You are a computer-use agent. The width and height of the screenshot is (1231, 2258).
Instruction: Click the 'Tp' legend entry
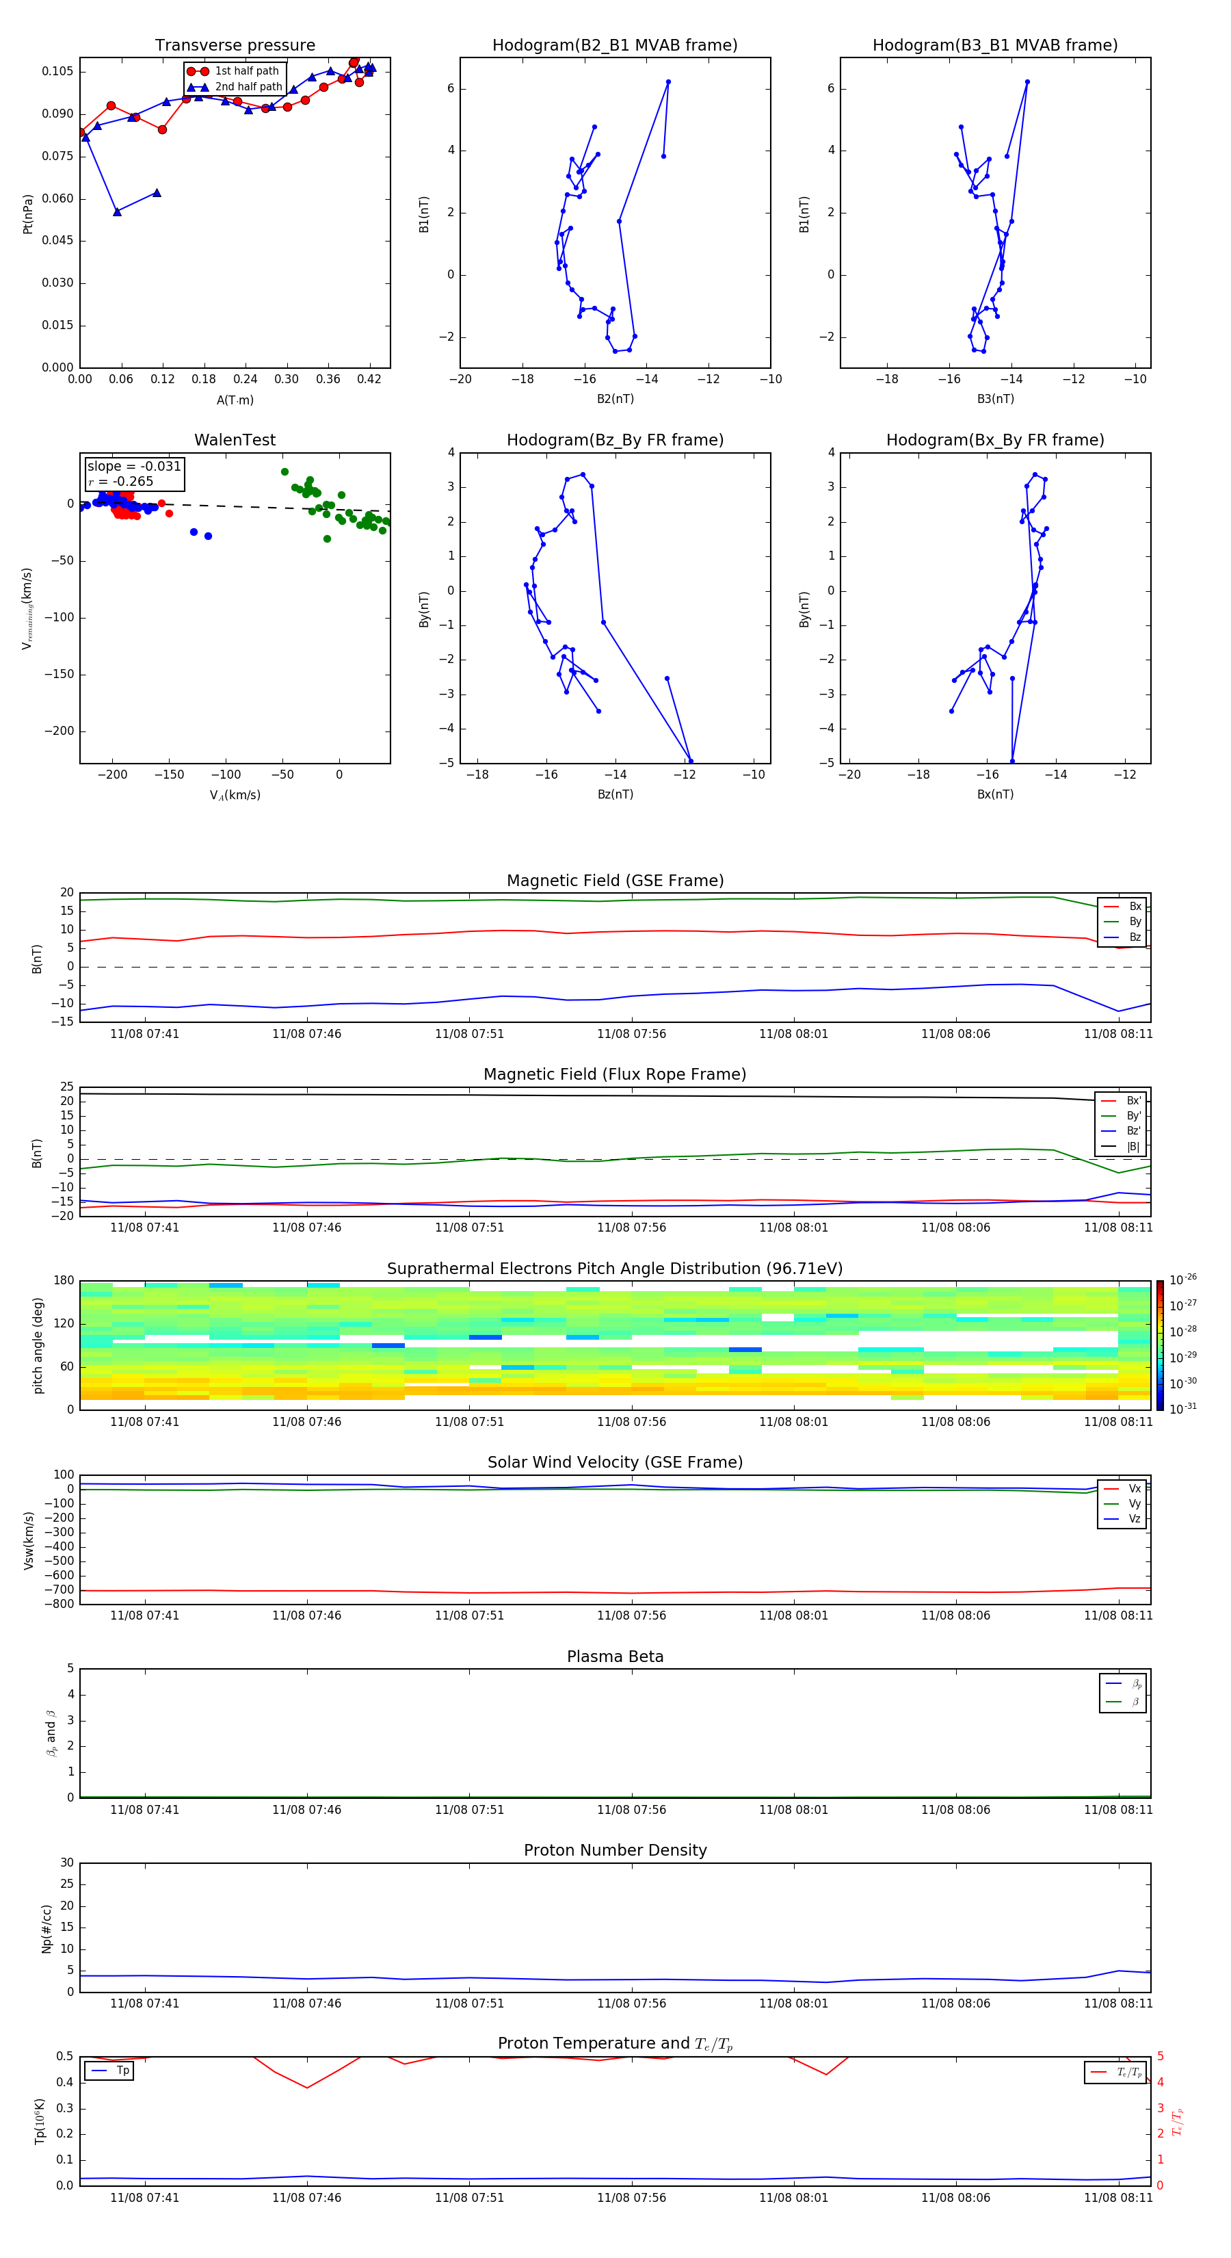pos(109,2071)
